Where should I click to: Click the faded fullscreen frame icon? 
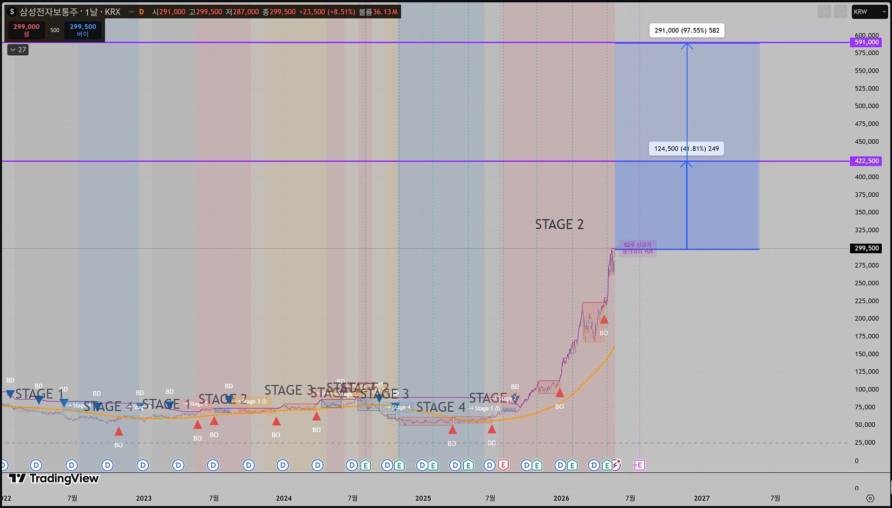pyautogui.click(x=840, y=12)
